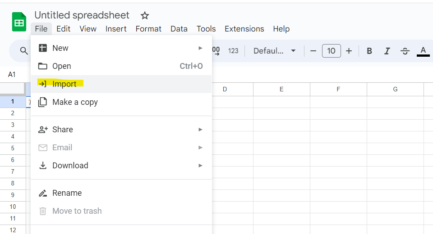
Task: Star the Untitled spreadsheet
Action: coord(145,16)
